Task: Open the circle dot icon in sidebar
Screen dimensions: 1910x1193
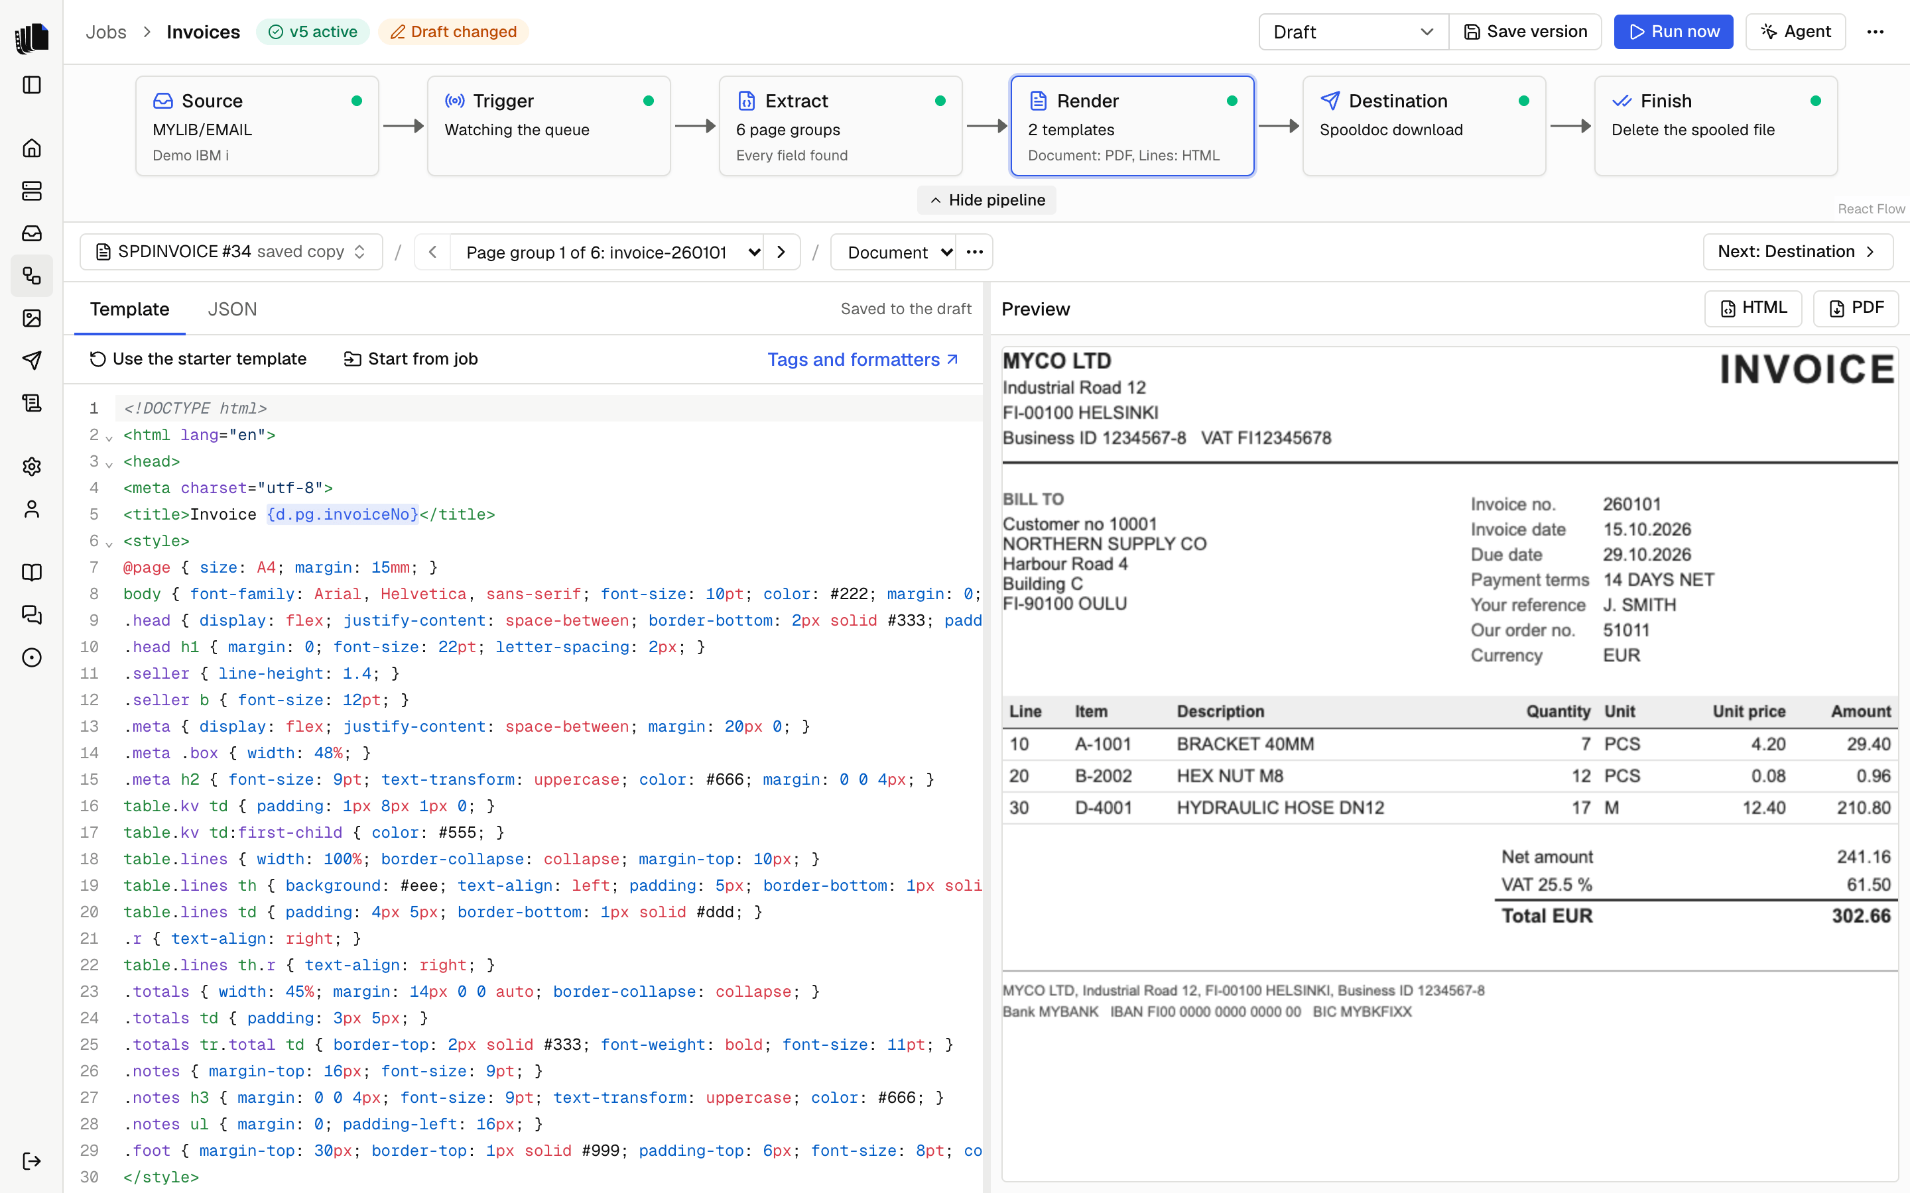Action: click(32, 657)
